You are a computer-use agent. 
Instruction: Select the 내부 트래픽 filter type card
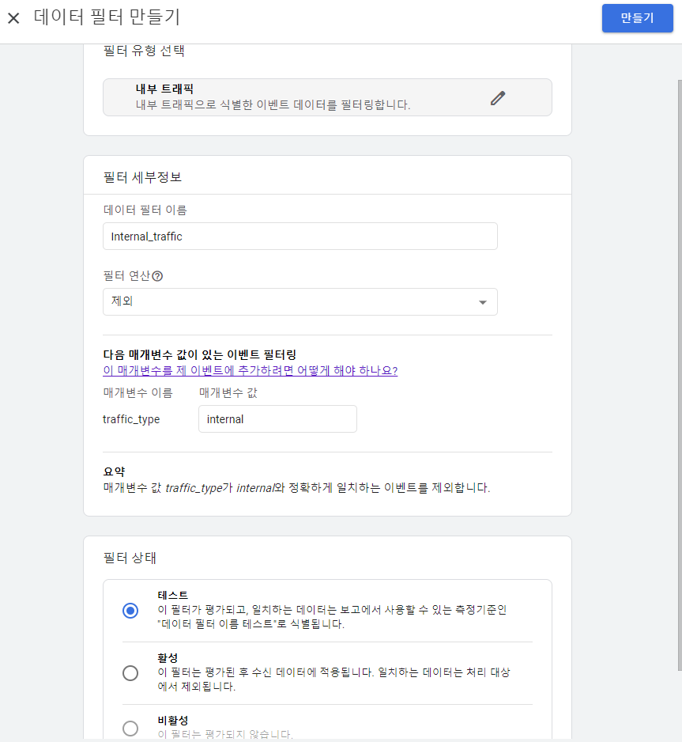[x=327, y=97]
